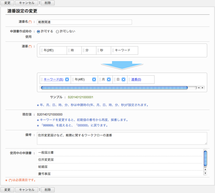Image resolution: width=215 pixels, height=193 pixels.
Task: Click the 時 item in available list
Action: coord(74,50)
